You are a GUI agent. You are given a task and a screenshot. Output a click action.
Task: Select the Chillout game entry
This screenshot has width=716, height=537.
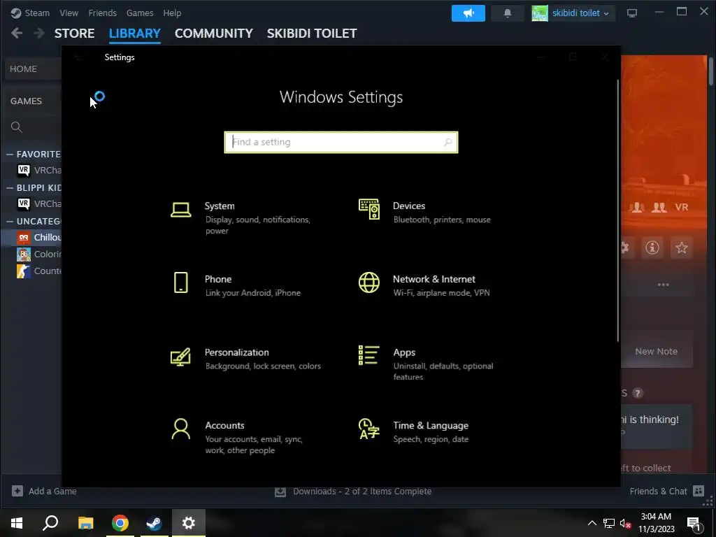coord(39,238)
